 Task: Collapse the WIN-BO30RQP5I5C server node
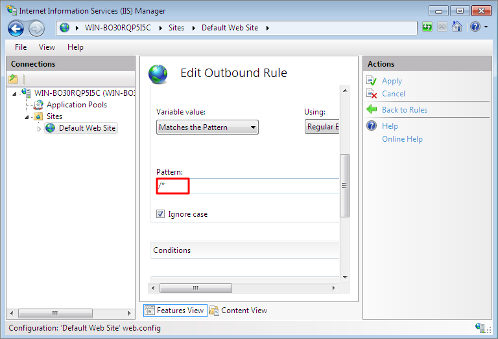14,94
